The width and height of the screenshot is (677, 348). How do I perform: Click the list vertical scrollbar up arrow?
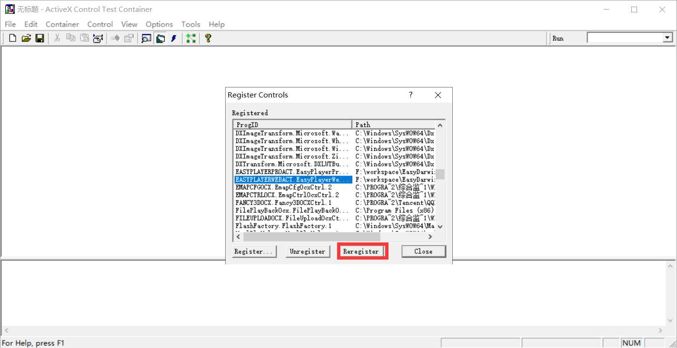[440, 125]
